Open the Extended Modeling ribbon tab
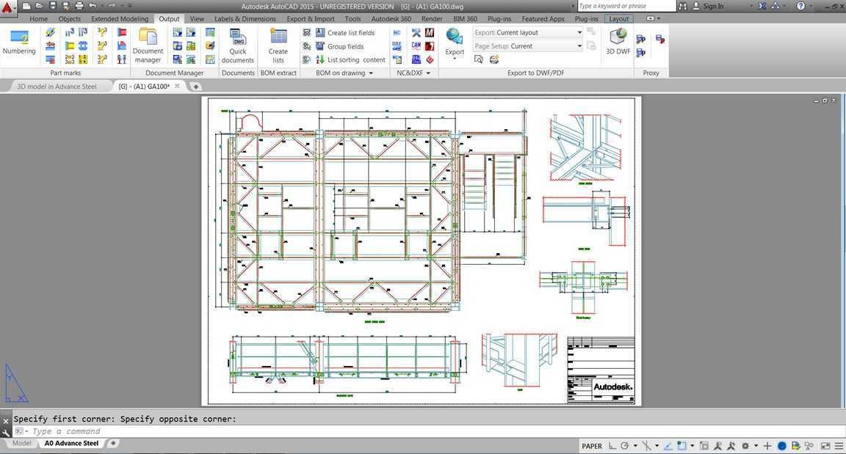The height and width of the screenshot is (454, 846). 119,19
